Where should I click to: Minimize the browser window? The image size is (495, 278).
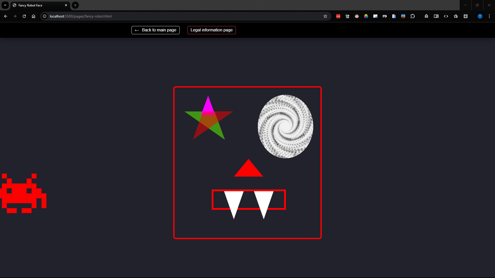tap(465, 5)
